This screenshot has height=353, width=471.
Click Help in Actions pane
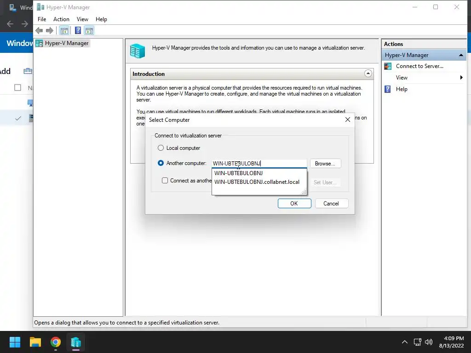[402, 89]
